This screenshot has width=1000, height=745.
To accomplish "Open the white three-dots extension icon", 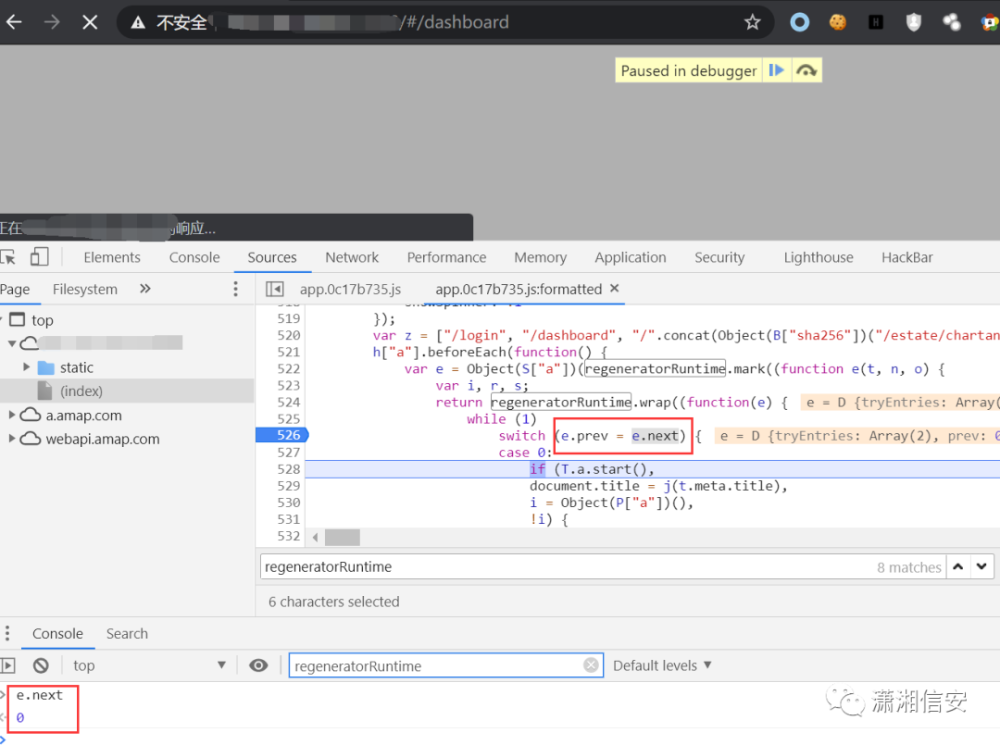I will [x=952, y=22].
